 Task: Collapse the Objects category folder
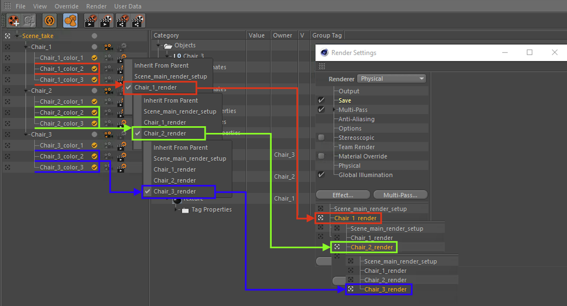click(158, 46)
